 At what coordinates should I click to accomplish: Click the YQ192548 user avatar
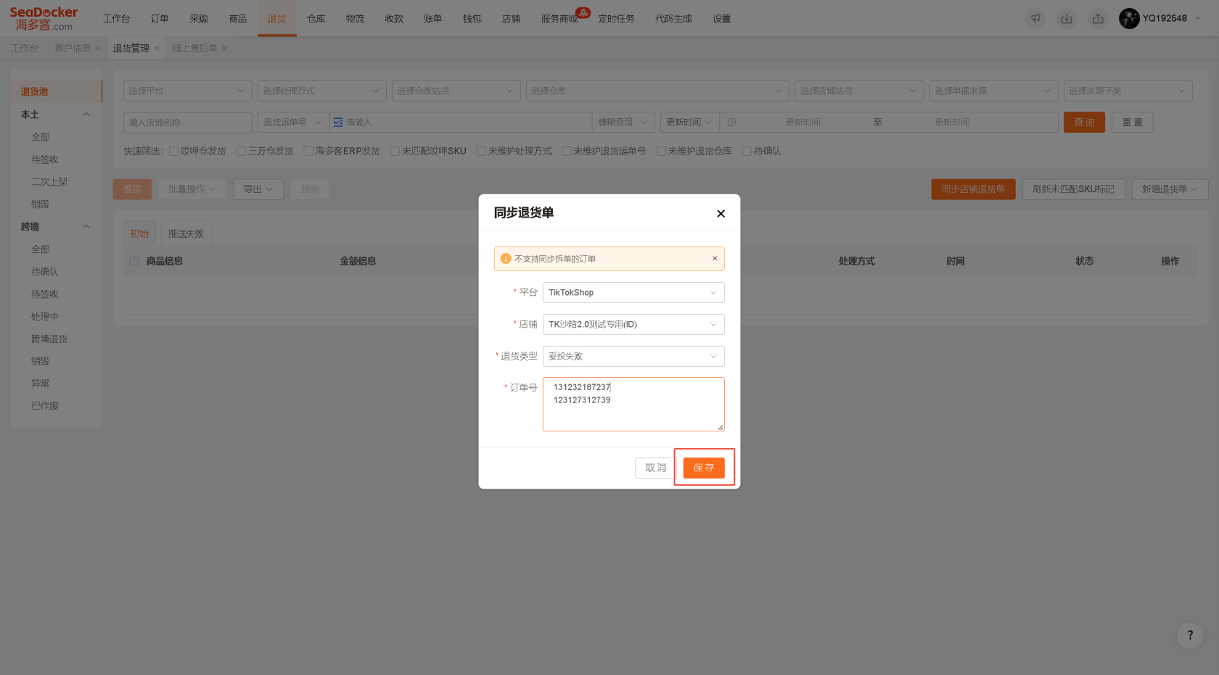point(1129,18)
